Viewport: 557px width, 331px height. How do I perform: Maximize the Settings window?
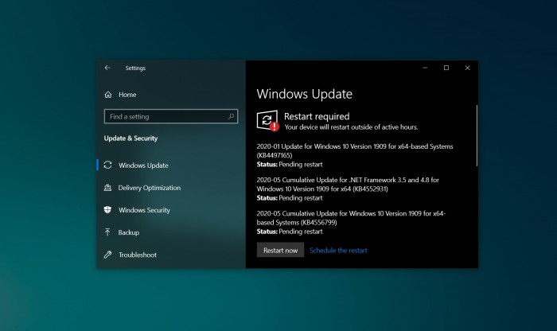(446, 68)
